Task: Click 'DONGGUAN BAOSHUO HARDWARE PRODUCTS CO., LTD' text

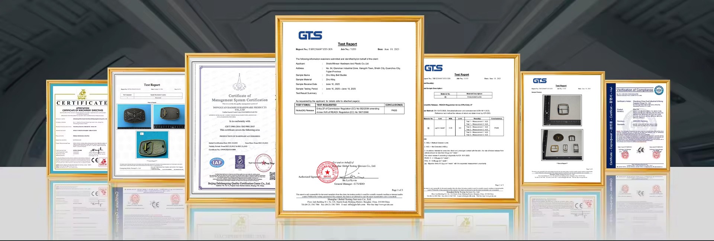Action: point(239,108)
